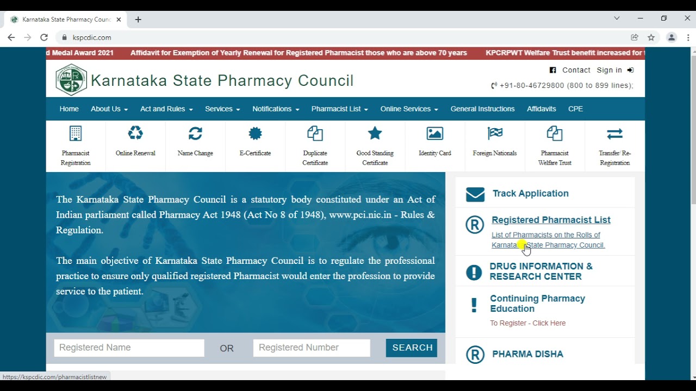
Task: Switch to the Karnataka State Pharmacy Council tab
Action: click(x=65, y=20)
